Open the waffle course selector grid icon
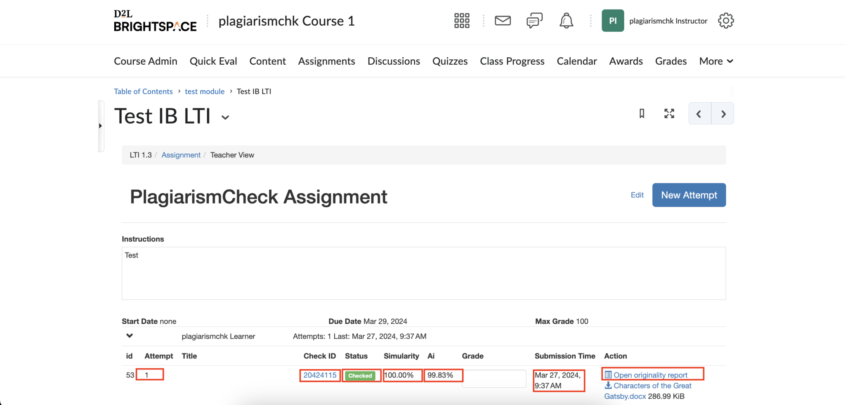Image resolution: width=845 pixels, height=405 pixels. 461,20
